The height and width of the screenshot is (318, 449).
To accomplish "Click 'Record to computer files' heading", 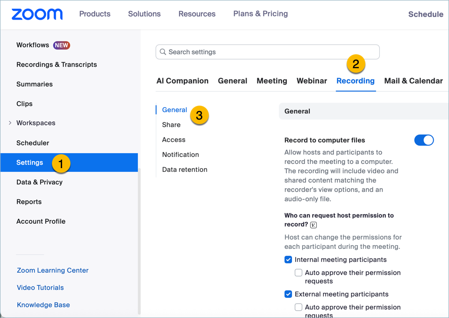I will click(325, 140).
